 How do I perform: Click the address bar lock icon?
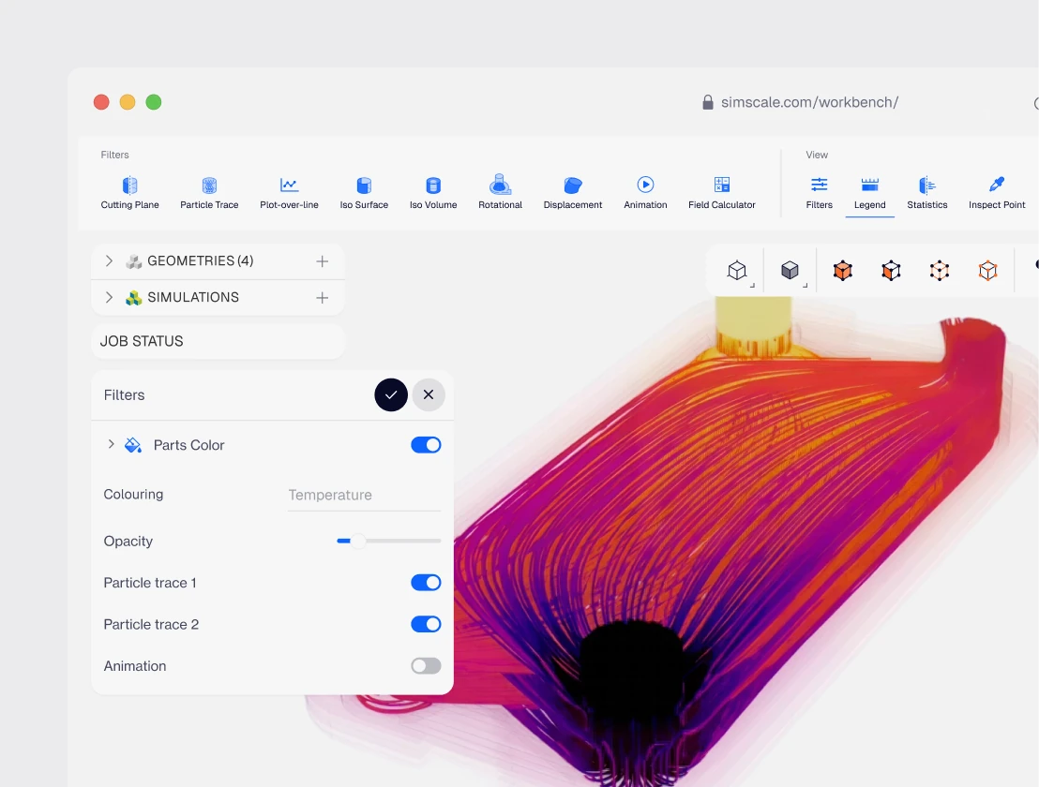point(708,102)
